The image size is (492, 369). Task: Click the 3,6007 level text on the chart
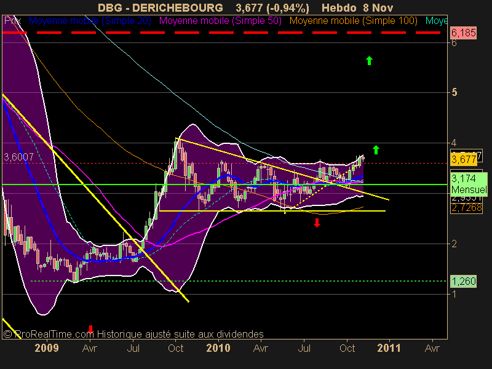pos(18,157)
